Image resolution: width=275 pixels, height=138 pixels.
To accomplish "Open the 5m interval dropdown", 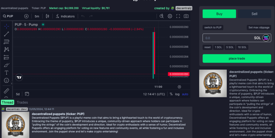I will pos(37,16).
